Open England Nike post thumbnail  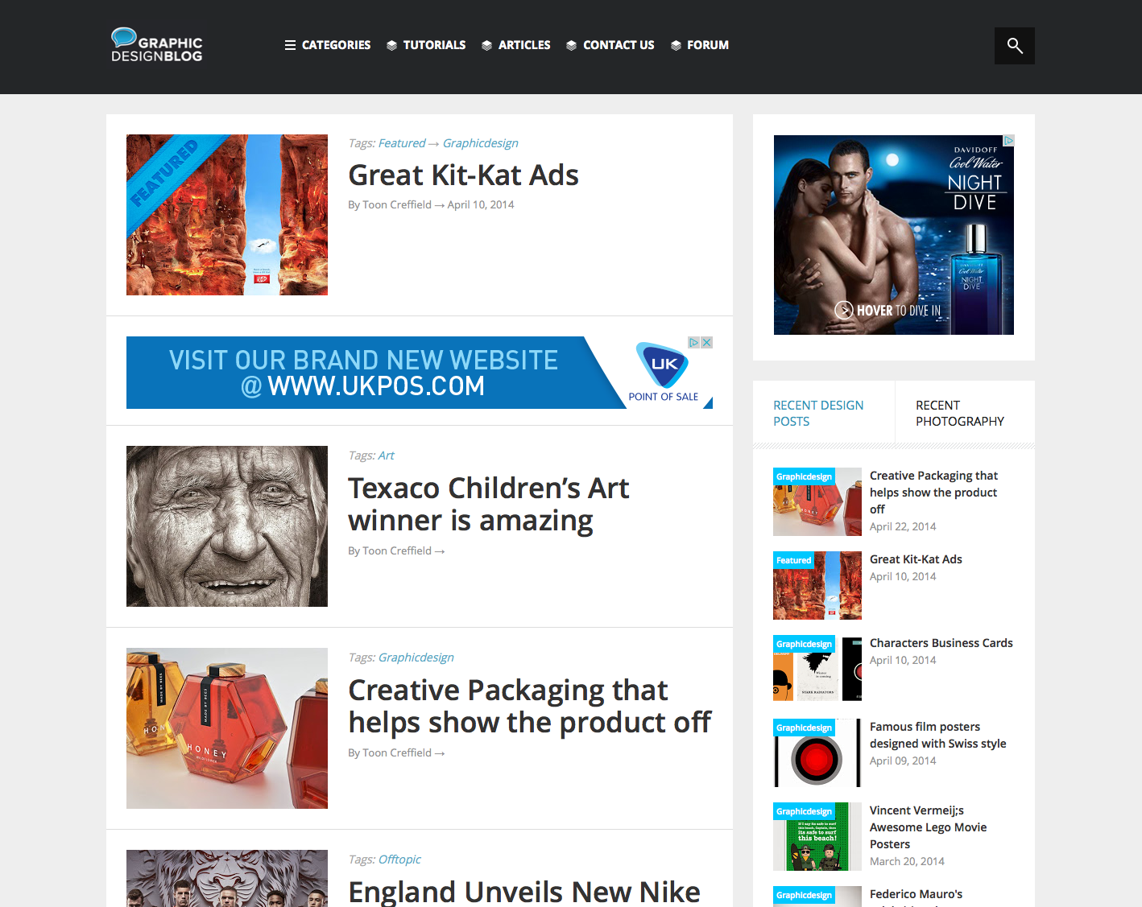(x=227, y=878)
